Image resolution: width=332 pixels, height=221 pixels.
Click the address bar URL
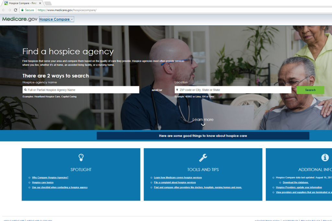[x=67, y=10]
